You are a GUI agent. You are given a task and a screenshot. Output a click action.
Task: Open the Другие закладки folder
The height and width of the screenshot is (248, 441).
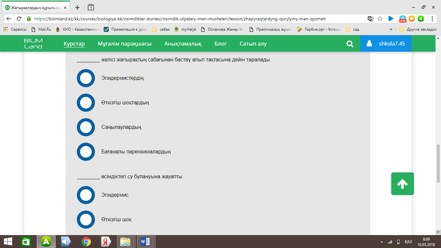click(x=418, y=29)
